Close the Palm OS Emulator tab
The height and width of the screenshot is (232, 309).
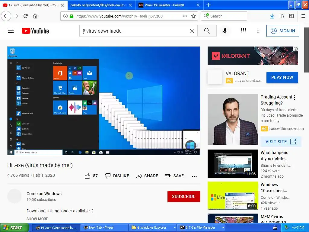coord(198,5)
